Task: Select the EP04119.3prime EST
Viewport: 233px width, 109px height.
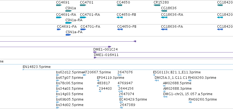Action: click(x=98, y=80)
